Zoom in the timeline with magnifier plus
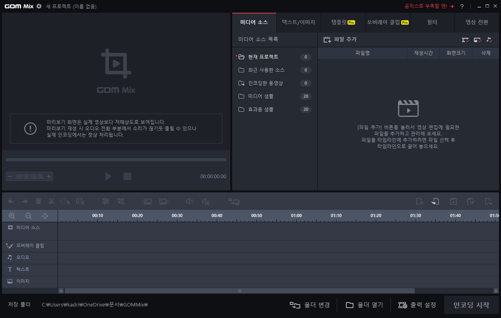 pyautogui.click(x=12, y=216)
